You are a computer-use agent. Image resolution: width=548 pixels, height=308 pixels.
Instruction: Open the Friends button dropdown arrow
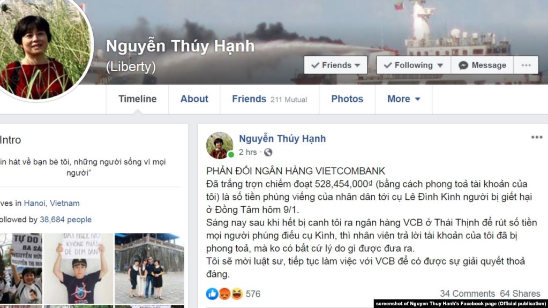coord(357,65)
